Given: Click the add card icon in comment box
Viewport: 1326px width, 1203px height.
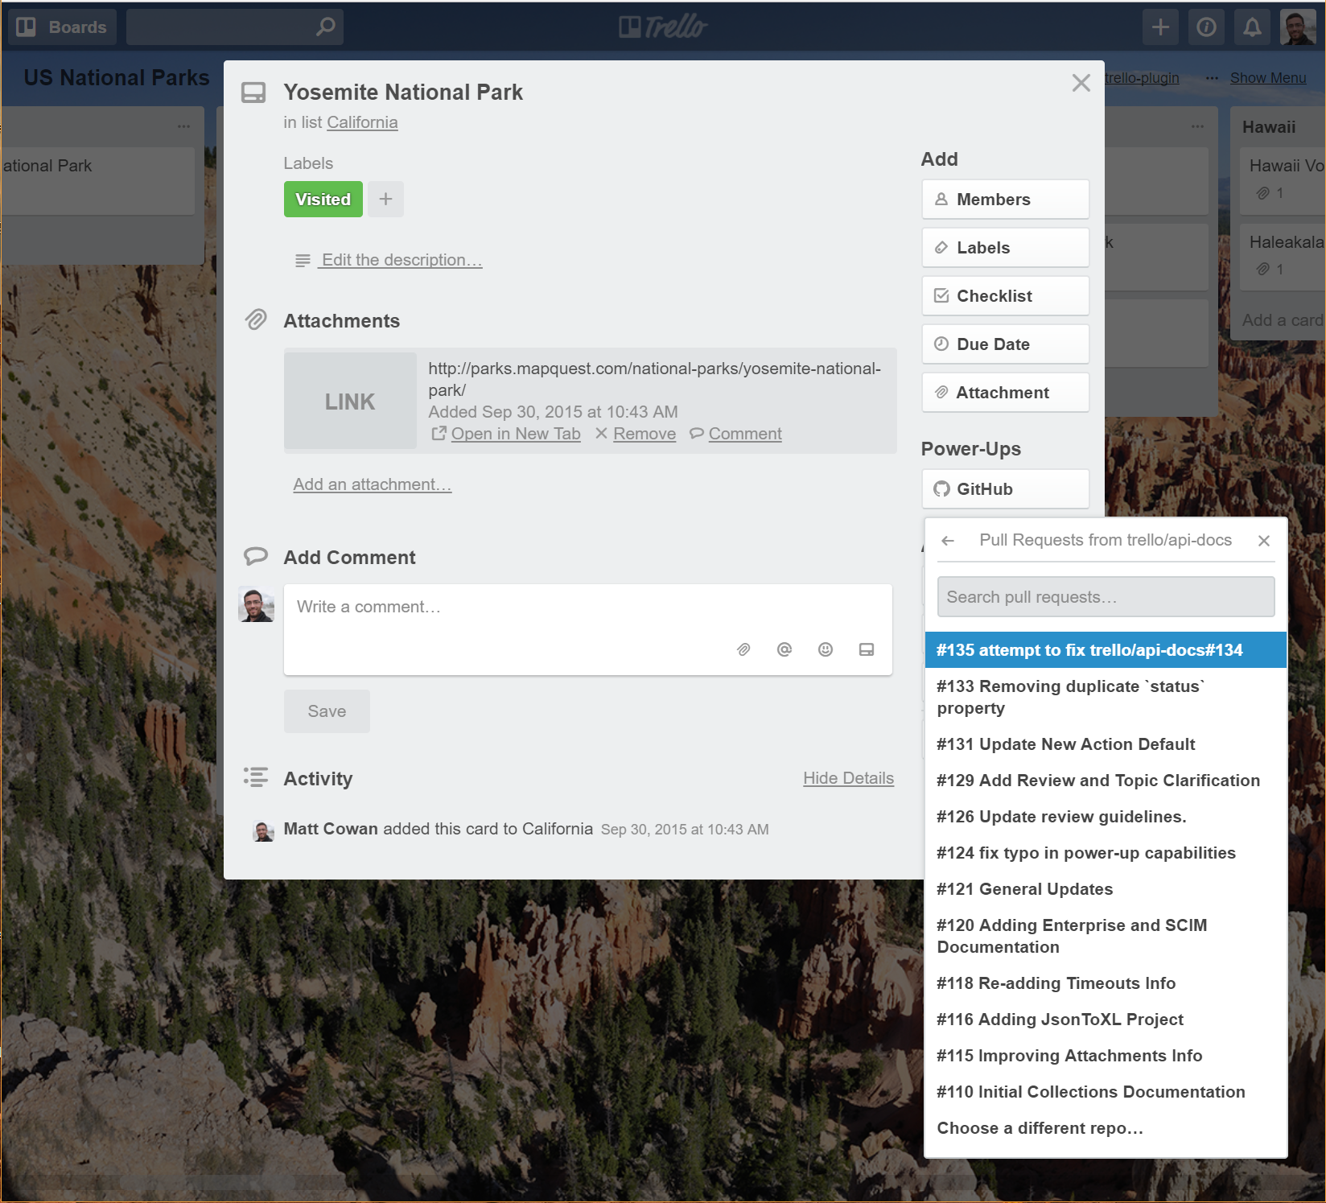Looking at the screenshot, I should pyautogui.click(x=867, y=649).
